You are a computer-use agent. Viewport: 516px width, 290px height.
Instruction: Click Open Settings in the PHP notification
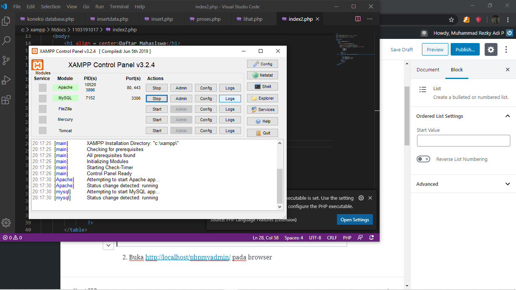(355, 219)
